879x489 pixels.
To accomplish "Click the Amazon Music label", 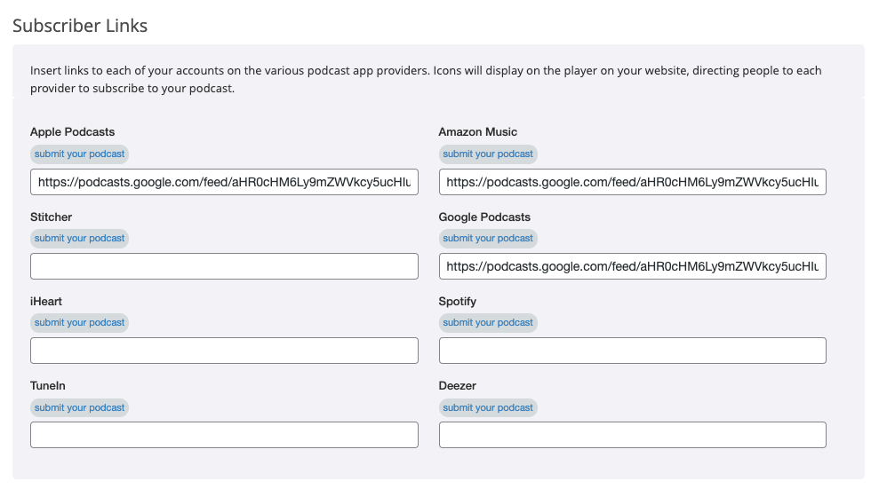I will (477, 132).
